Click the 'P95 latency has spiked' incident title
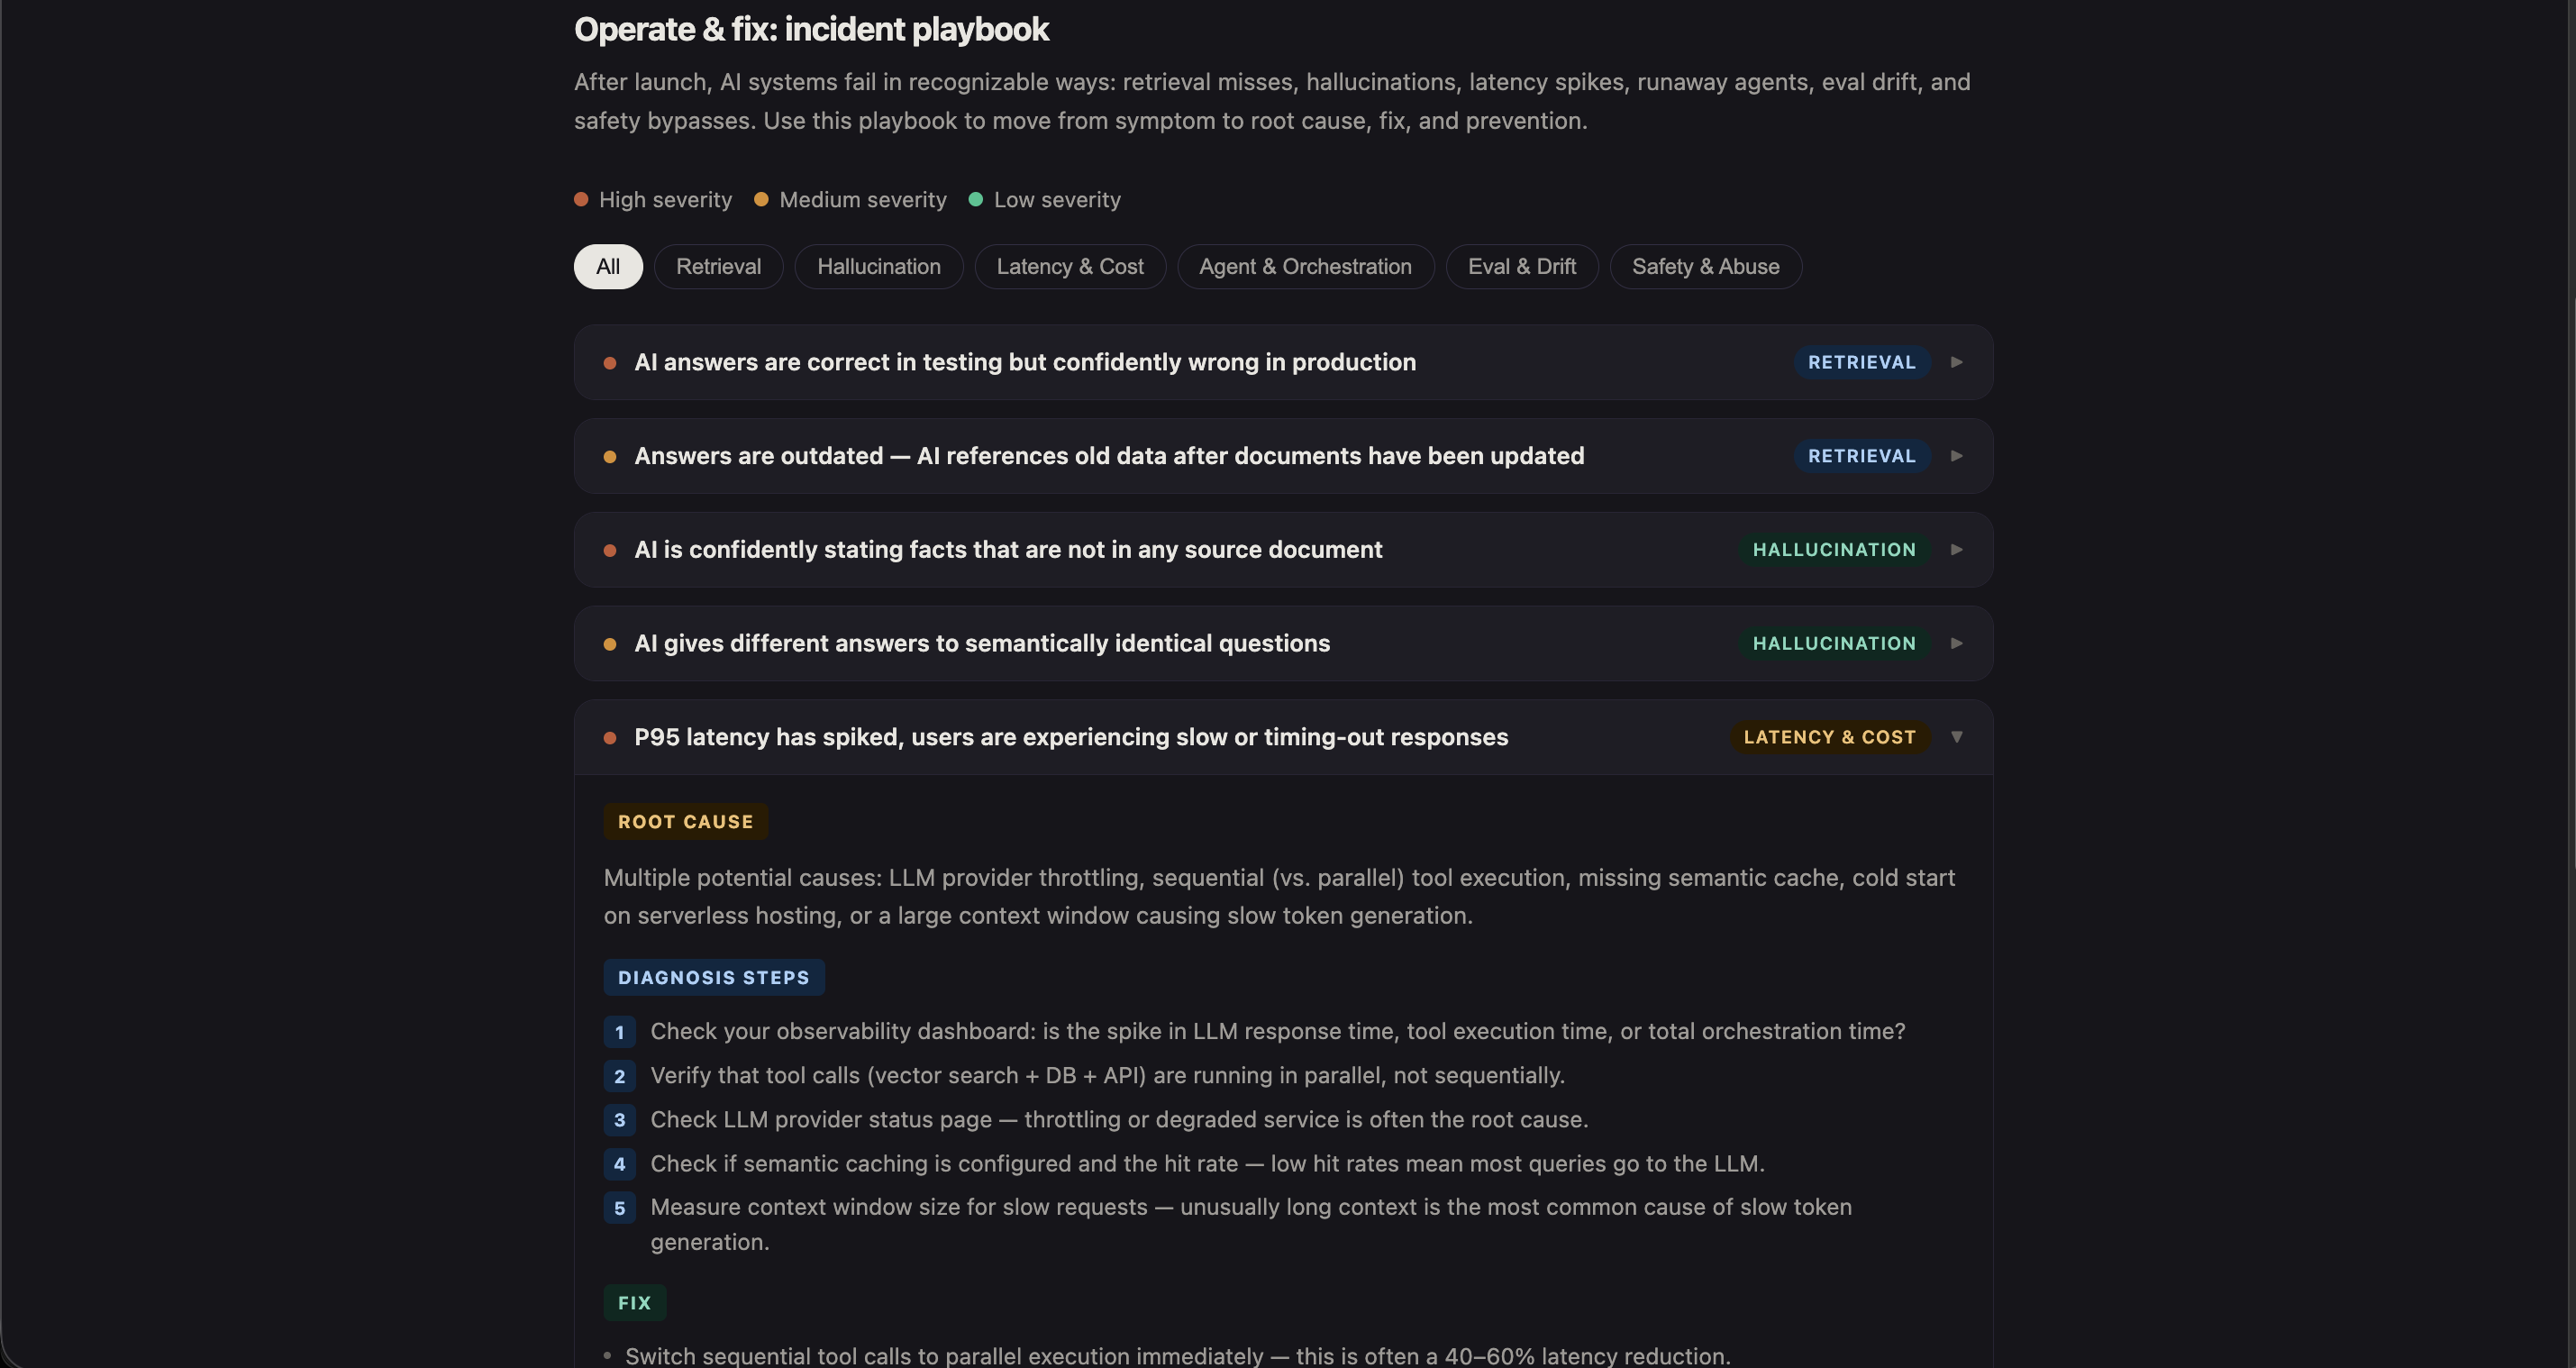Image resolution: width=2576 pixels, height=1368 pixels. pos(1071,737)
